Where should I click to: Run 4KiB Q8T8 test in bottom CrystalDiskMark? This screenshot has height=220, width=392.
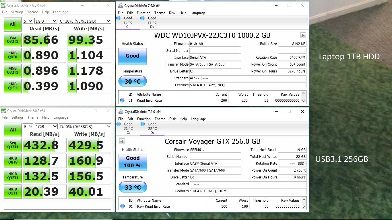coord(13,161)
